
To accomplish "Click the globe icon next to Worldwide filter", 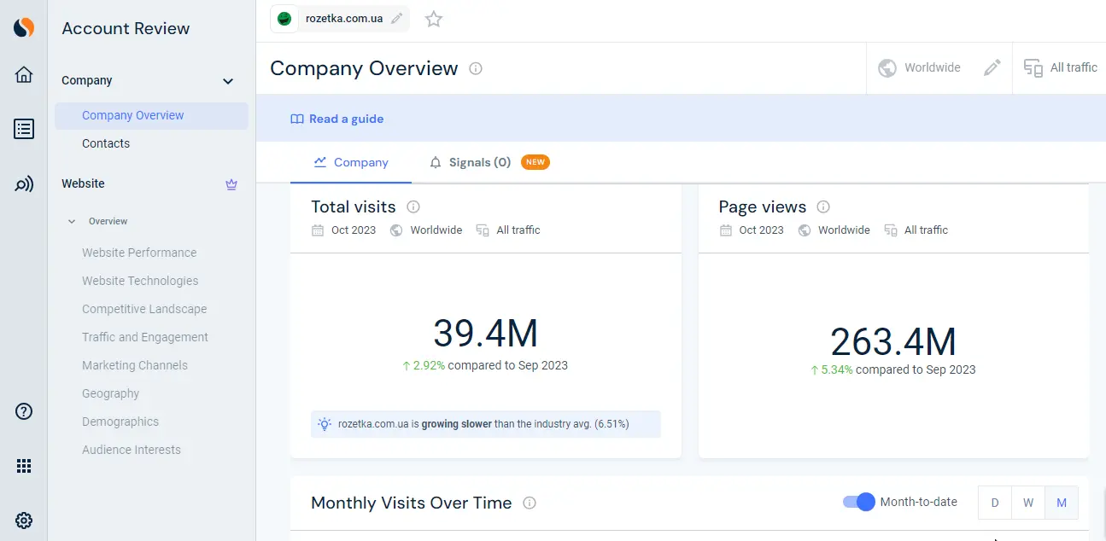I will (x=887, y=67).
